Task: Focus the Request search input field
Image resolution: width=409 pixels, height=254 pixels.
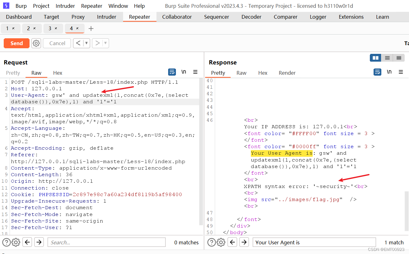Action: pos(107,242)
